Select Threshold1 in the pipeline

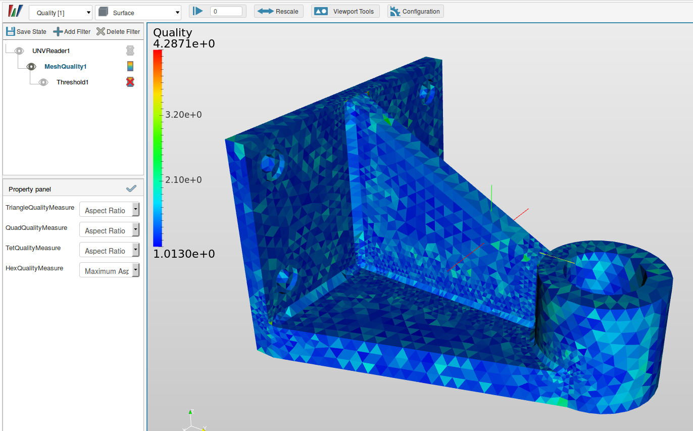73,82
